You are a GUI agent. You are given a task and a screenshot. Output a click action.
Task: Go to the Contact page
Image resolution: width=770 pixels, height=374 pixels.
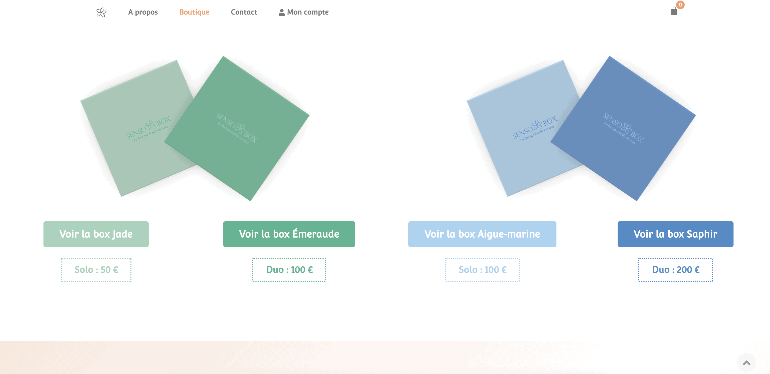244,12
